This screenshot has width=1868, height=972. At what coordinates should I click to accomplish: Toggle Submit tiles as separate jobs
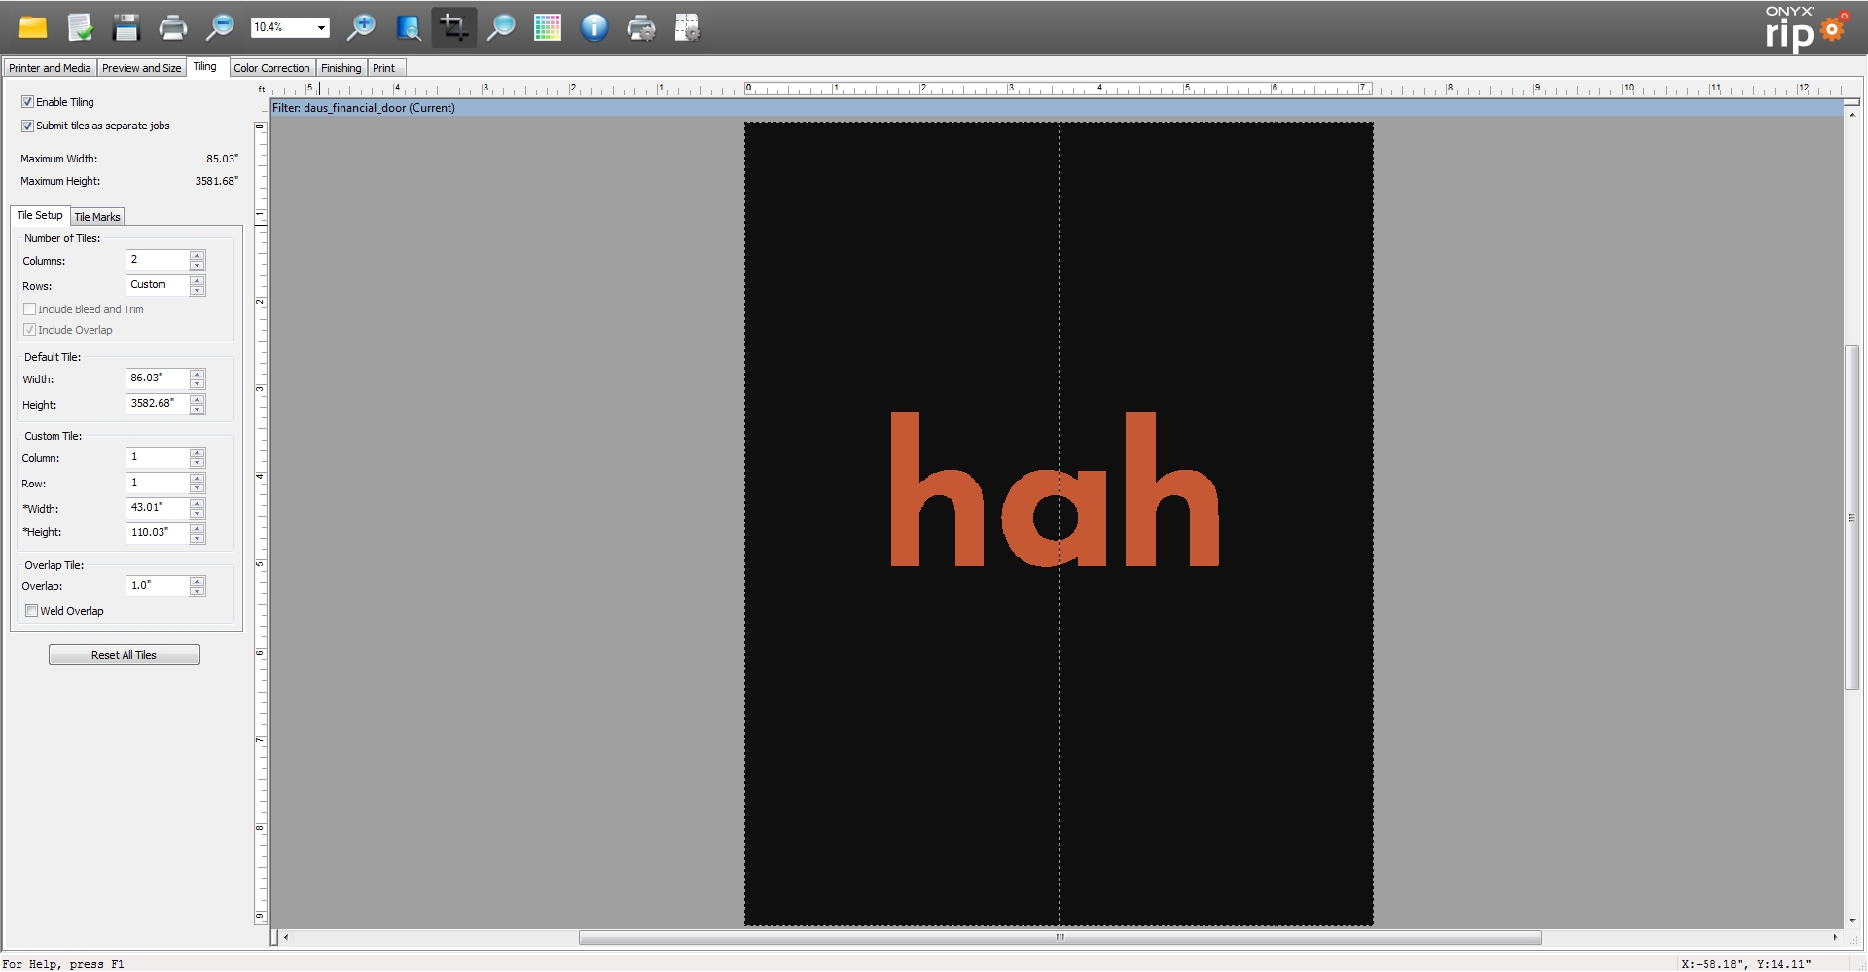[x=27, y=126]
